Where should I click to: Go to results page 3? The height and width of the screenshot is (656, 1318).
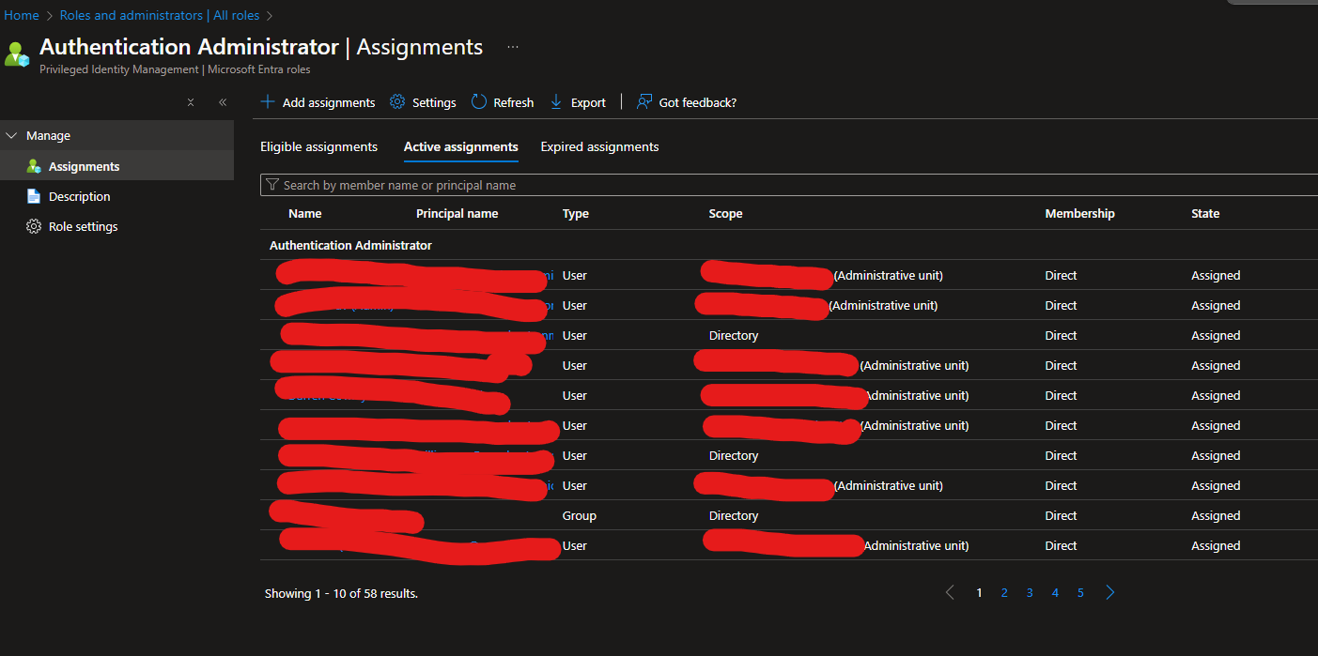tap(1030, 592)
